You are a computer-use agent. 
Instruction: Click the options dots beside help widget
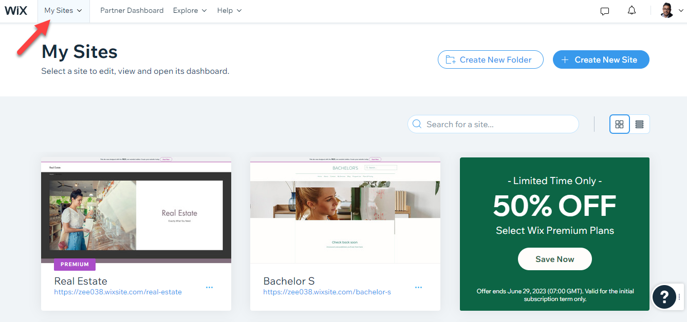679,296
